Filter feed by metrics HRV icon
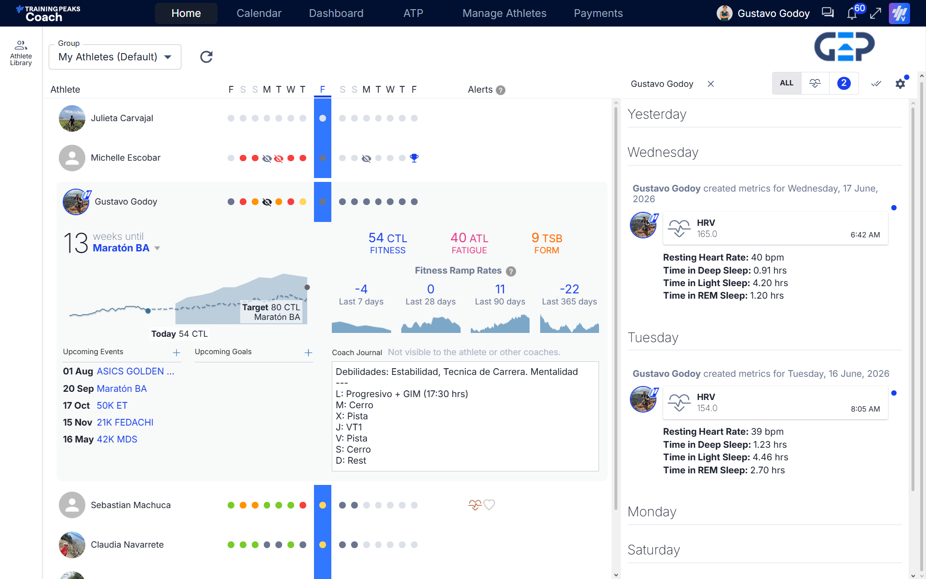This screenshot has height=579, width=926. (815, 83)
